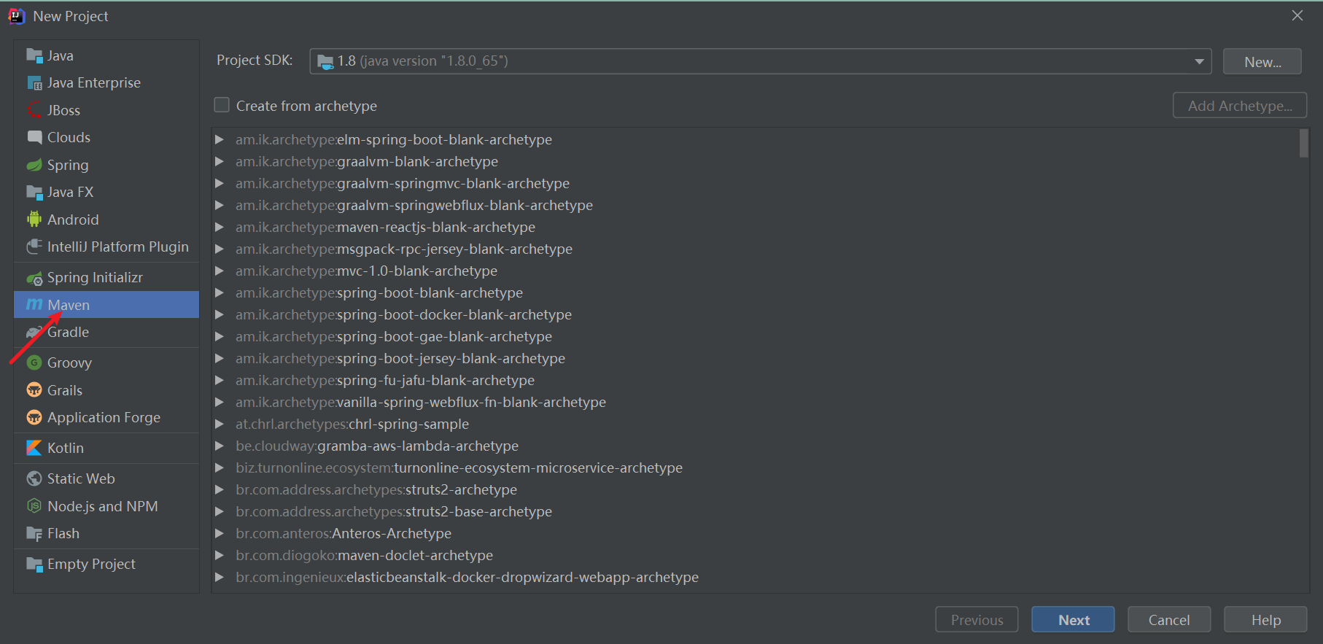
Task: Select Gradle project type
Action: (106, 332)
